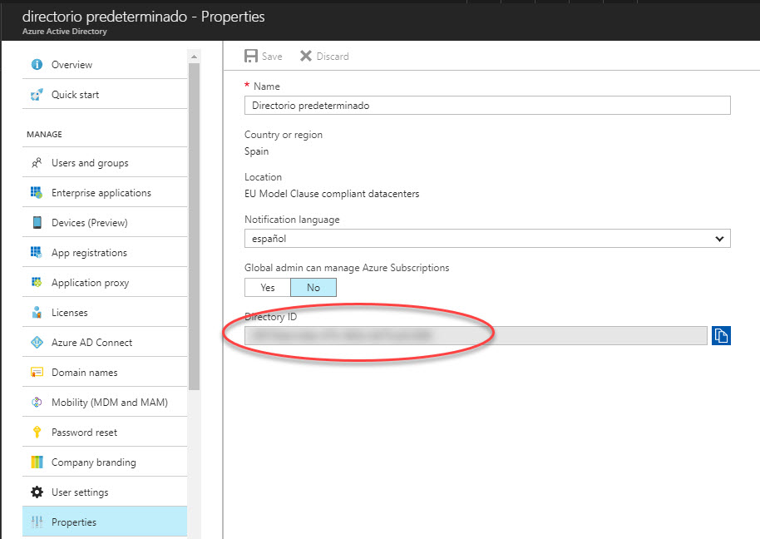The width and height of the screenshot is (760, 539).
Task: Open Domain names page
Action: tap(105, 373)
